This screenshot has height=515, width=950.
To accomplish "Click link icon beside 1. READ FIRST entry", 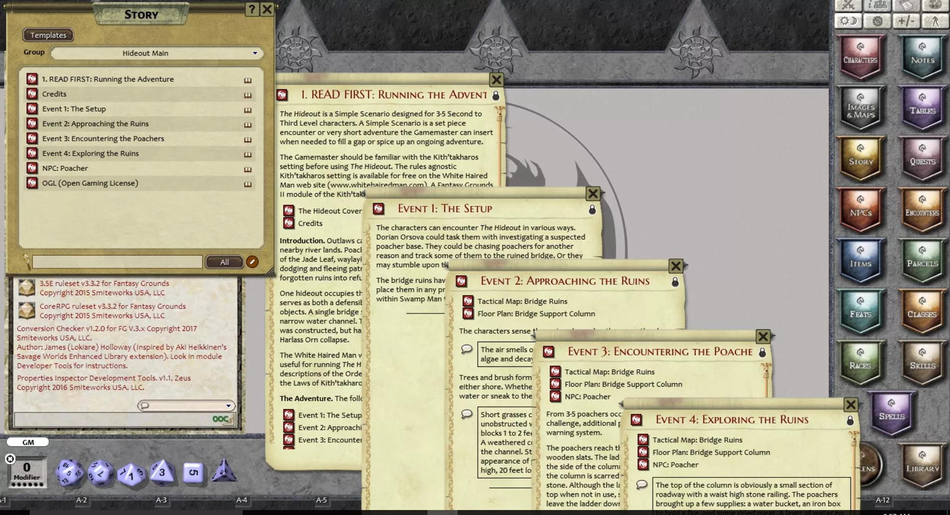I will tap(32, 79).
